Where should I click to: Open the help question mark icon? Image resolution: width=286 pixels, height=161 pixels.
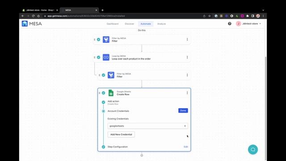230,24
